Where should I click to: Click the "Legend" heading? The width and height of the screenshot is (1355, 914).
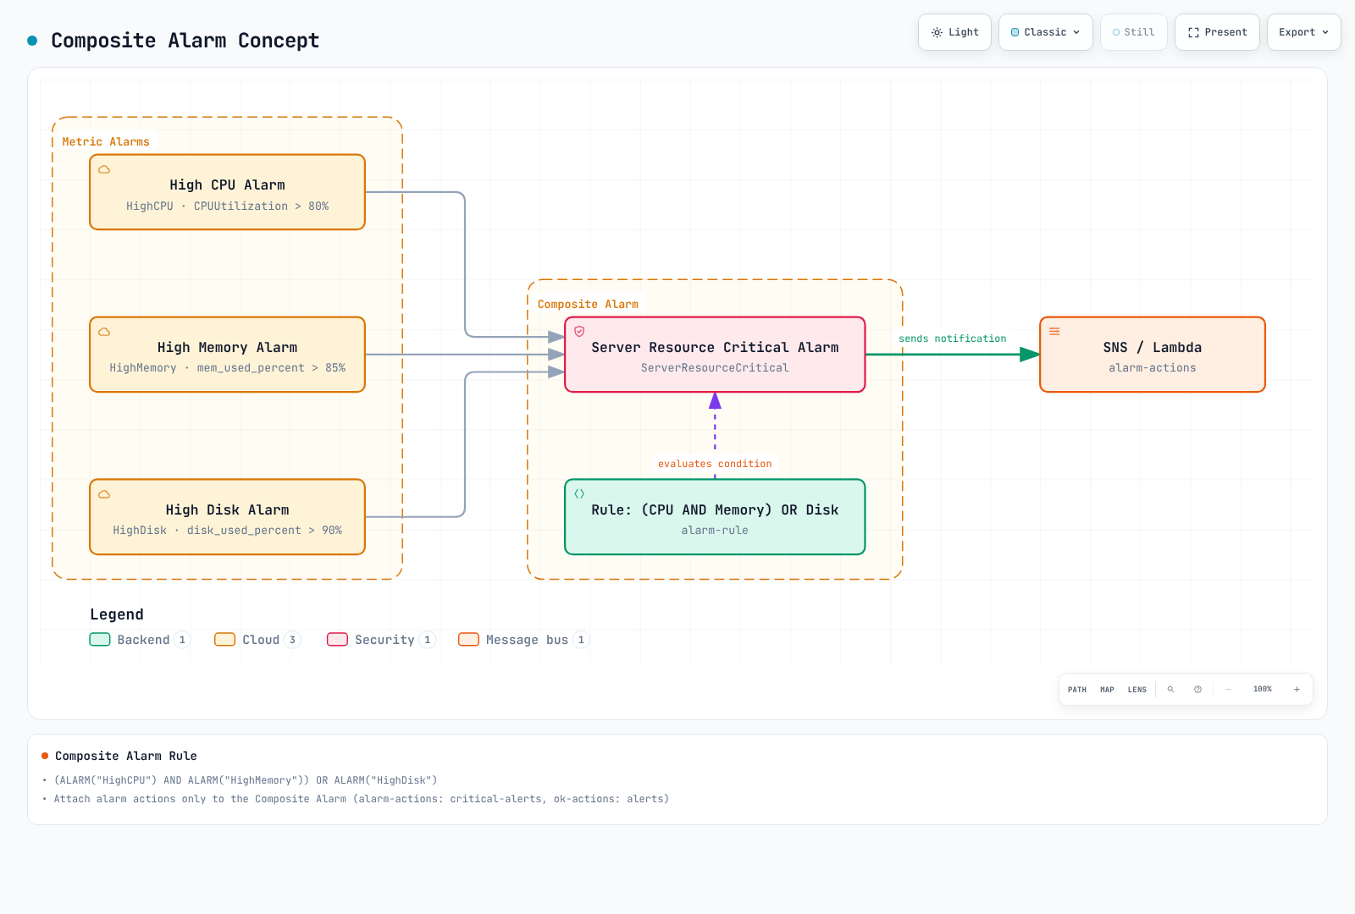pyautogui.click(x=117, y=614)
